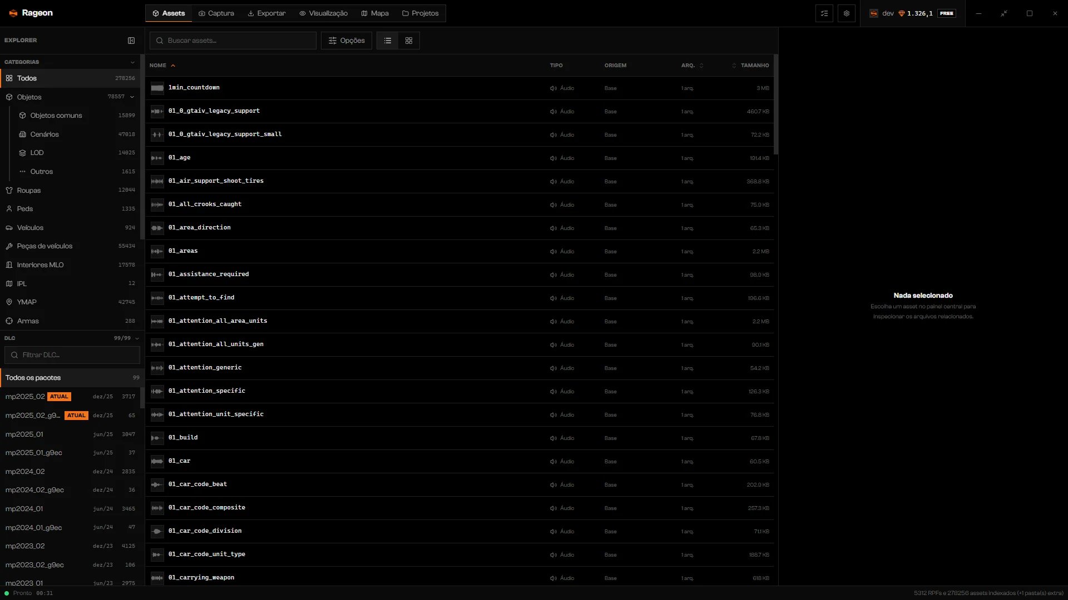The height and width of the screenshot is (600, 1068).
Task: Select the mp2025_02 DLC package
Action: click(x=70, y=397)
